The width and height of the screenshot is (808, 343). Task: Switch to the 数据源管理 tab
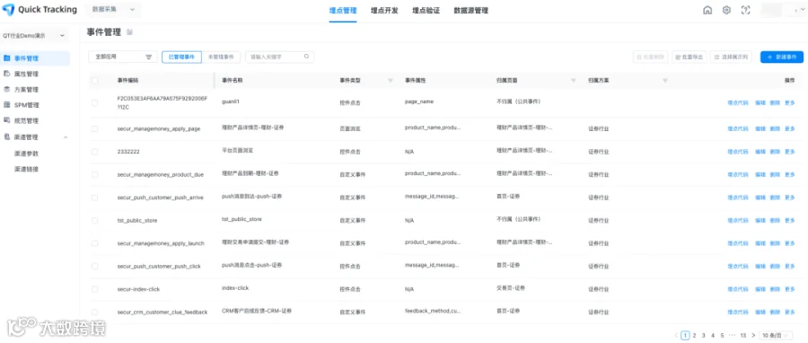471,11
